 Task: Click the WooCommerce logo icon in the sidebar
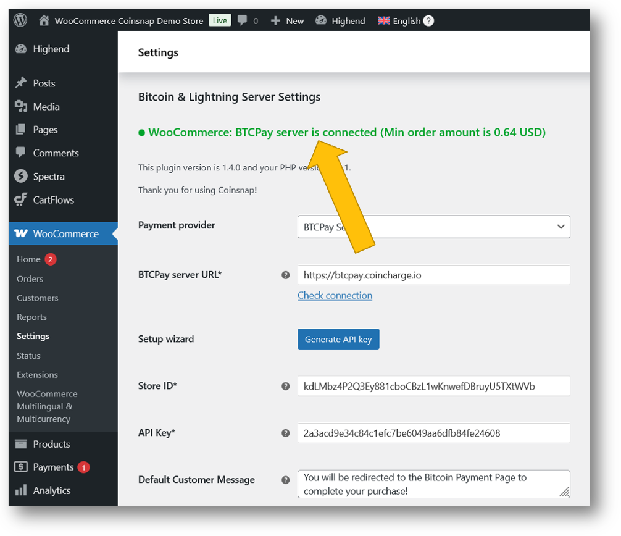pos(21,233)
